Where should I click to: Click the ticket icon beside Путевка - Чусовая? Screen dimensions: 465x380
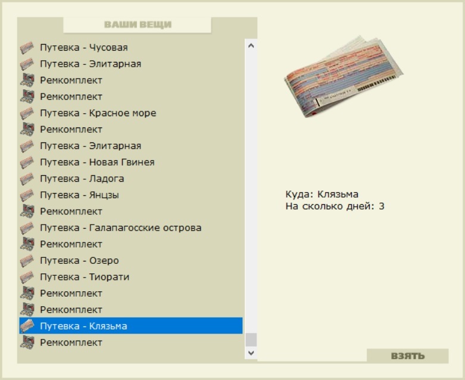pyautogui.click(x=27, y=48)
